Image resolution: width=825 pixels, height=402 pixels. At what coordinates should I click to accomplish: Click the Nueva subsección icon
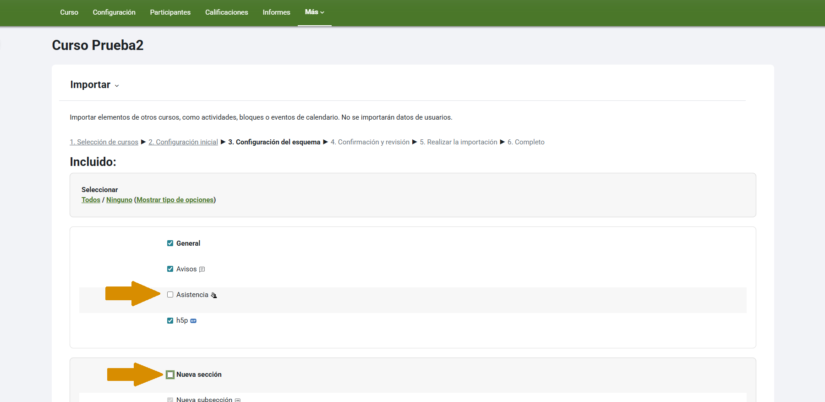(238, 400)
